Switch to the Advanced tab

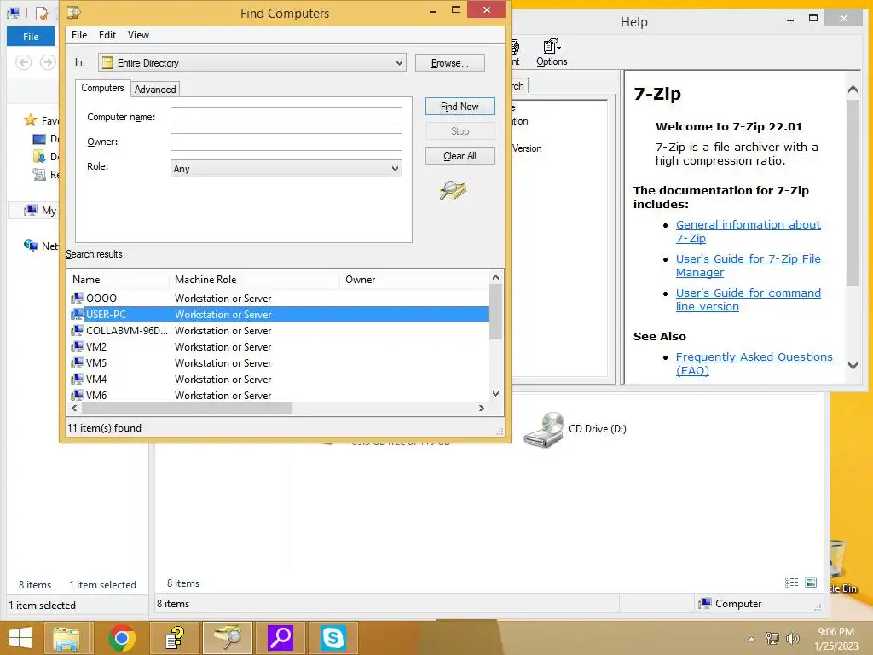(155, 89)
